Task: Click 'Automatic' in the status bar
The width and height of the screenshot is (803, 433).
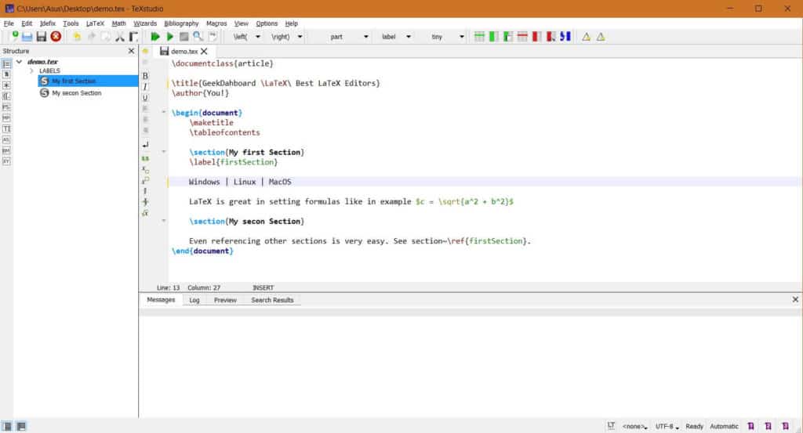Action: [724, 427]
